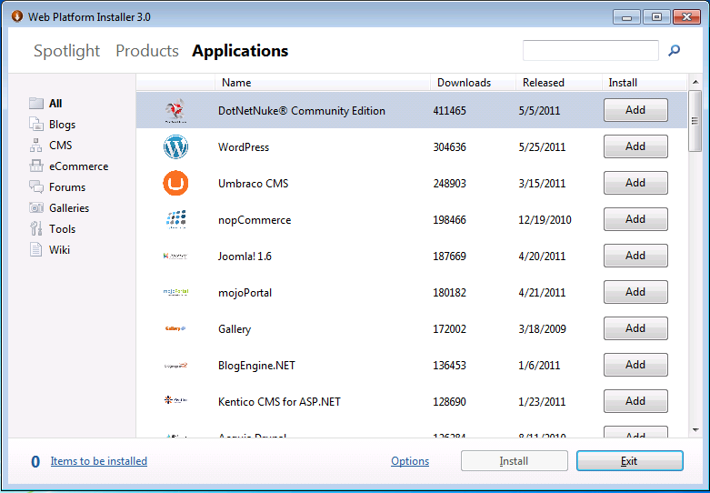Click the 172002 downloads value

(449, 329)
